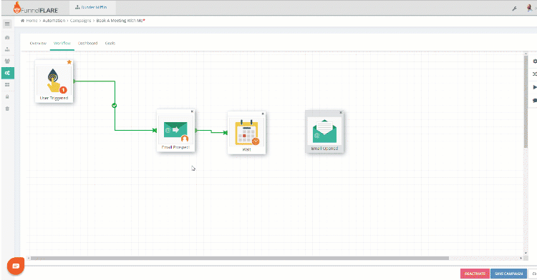537x280 pixels.
Task: Toggle the hamburger sidebar menu
Action: [7, 24]
